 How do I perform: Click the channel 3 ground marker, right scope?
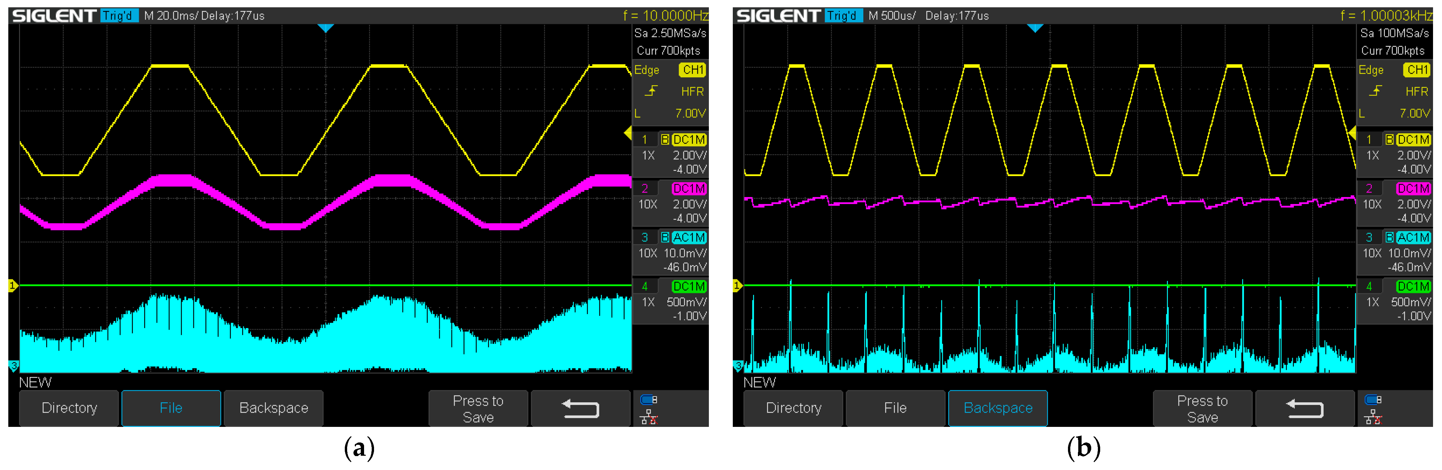point(738,366)
